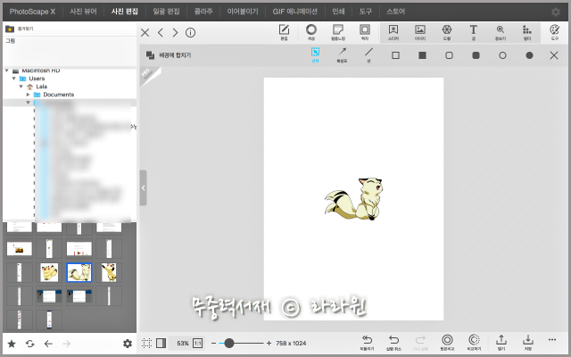Open the Film (필름느낌) effect tool
Screen dimensions: 571x357
tap(338, 32)
